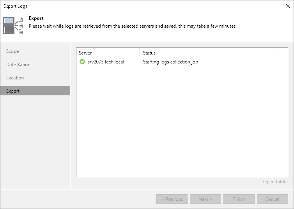Image resolution: width=294 pixels, height=209 pixels.
Task: Cancel the log export
Action: [273, 199]
